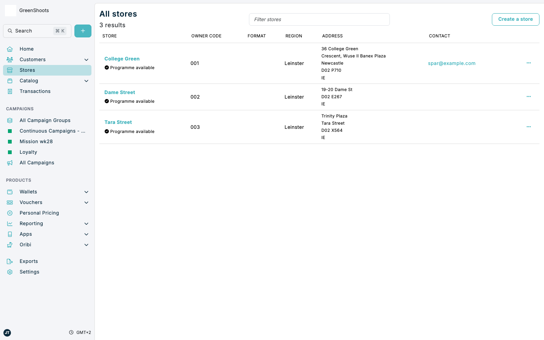
Task: Click inside the Filter stores field
Action: [x=319, y=19]
